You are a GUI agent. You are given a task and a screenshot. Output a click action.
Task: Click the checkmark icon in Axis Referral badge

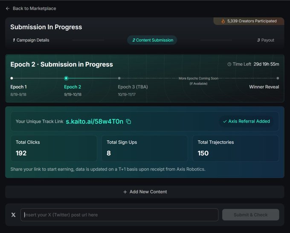coord(225,121)
